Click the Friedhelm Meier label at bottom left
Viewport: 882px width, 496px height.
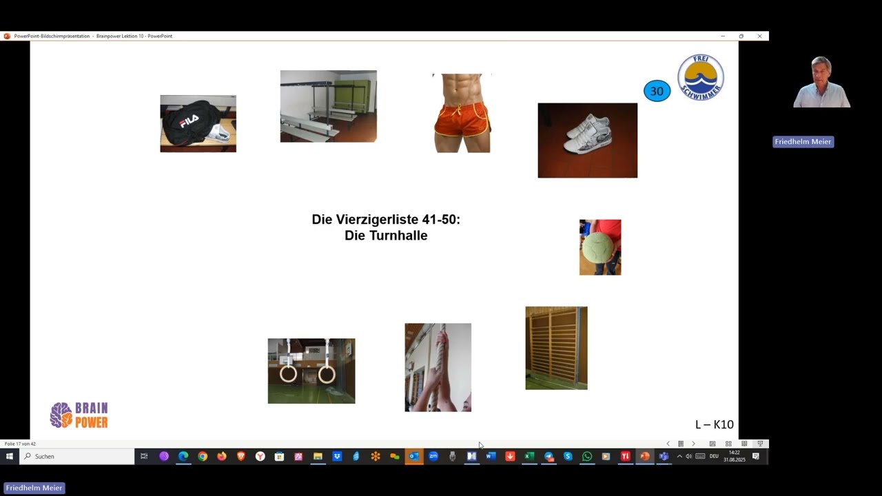click(x=34, y=488)
